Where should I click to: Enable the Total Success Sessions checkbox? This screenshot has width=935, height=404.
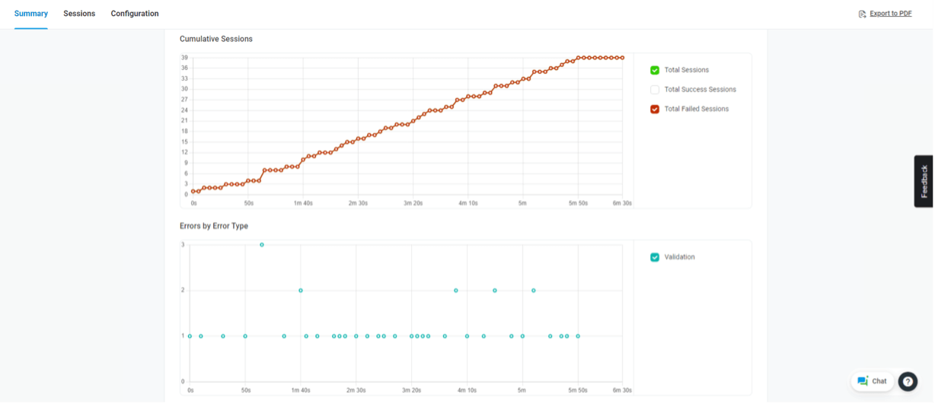coord(655,90)
